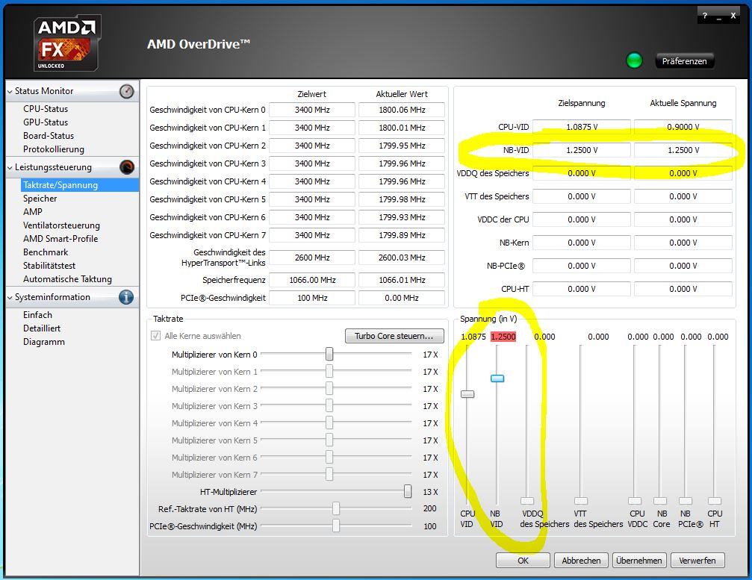
Task: Click the Speicherfrequenz Zielwert field
Action: [312, 280]
